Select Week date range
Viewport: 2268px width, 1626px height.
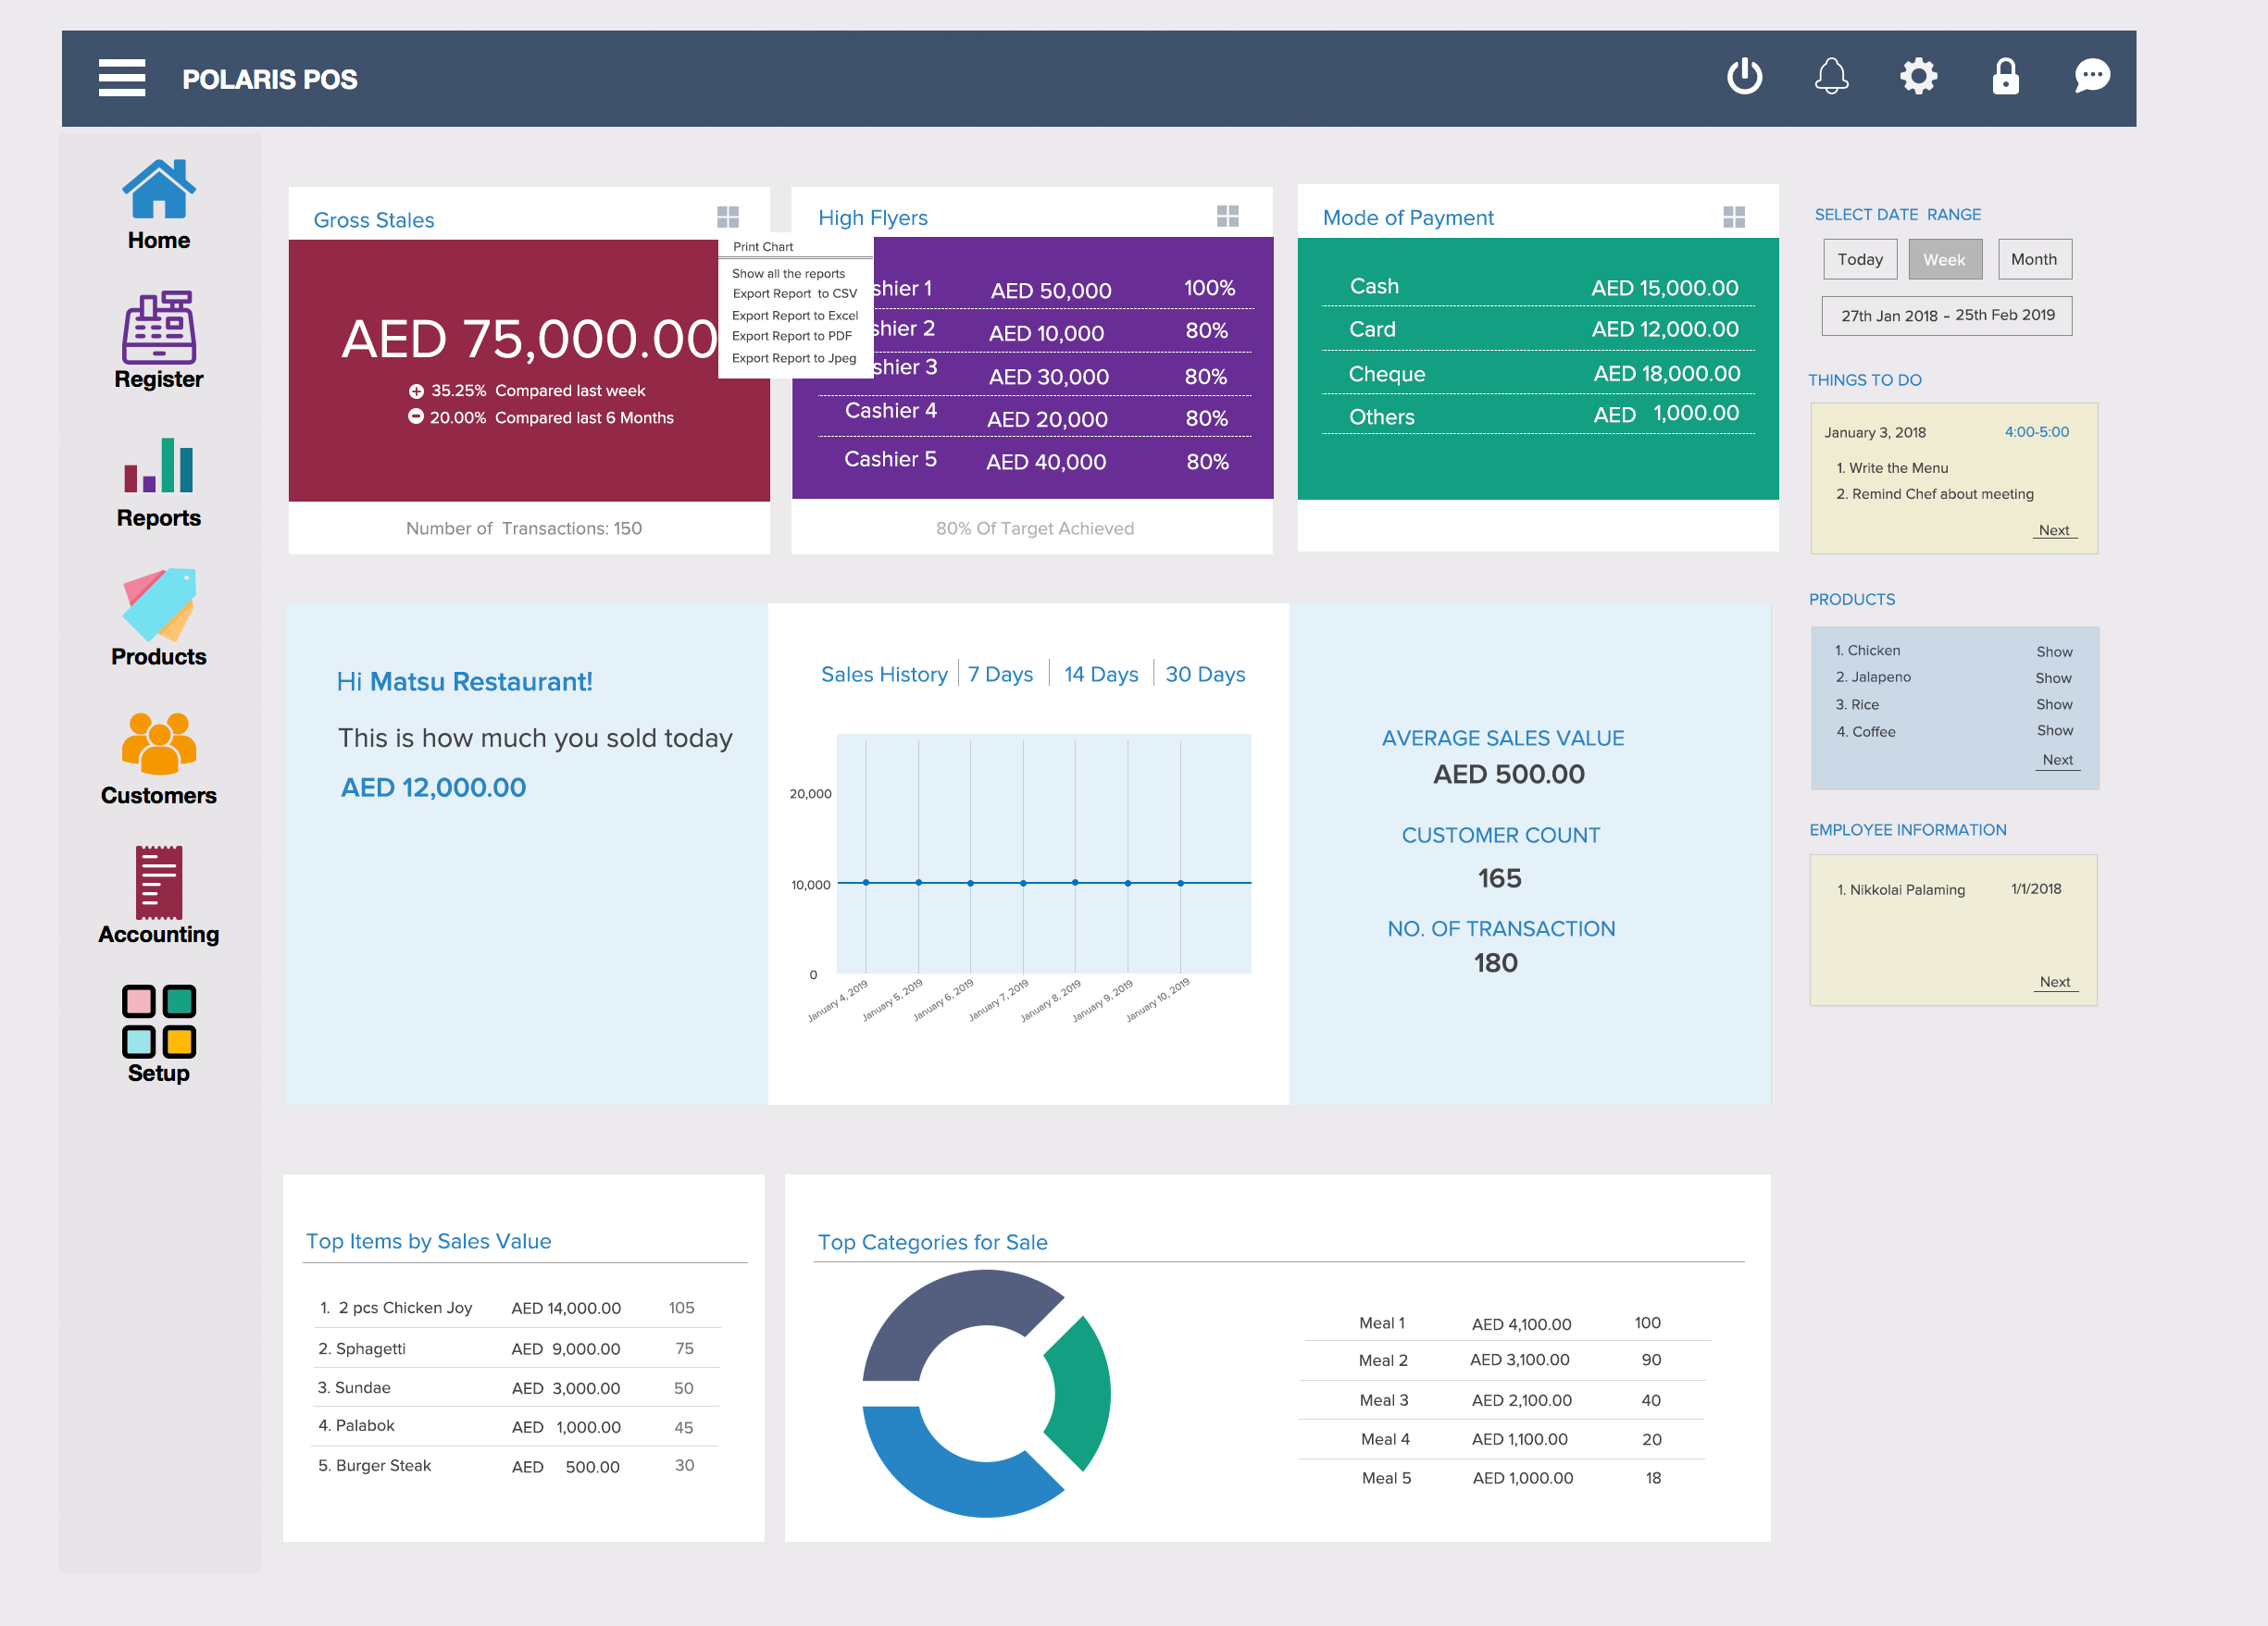[1945, 260]
